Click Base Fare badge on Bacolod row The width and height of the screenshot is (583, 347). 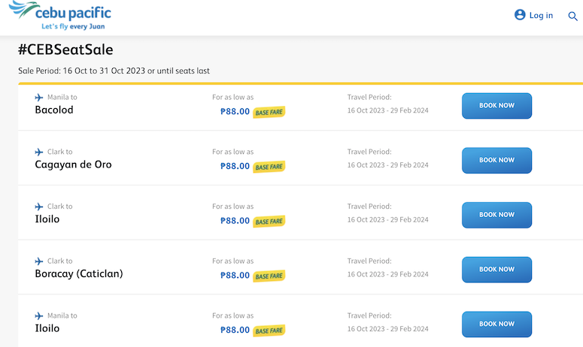pyautogui.click(x=269, y=112)
